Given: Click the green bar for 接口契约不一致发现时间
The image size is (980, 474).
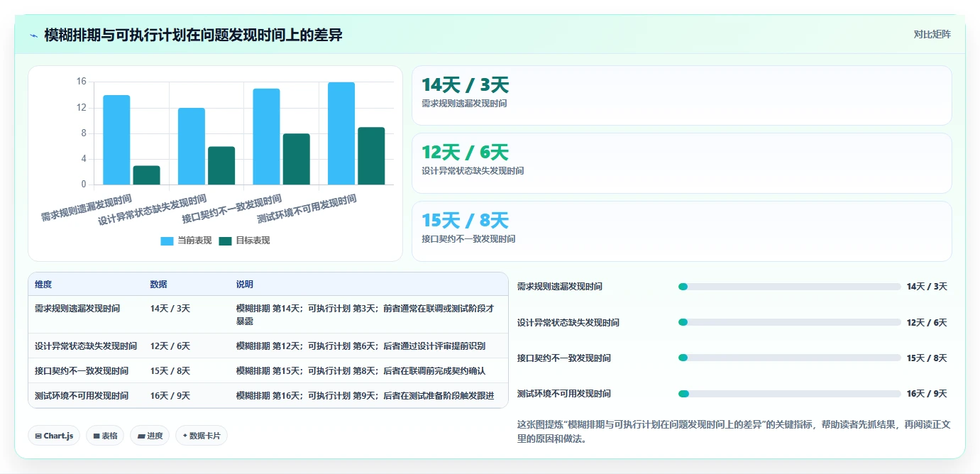Looking at the screenshot, I should 297,160.
